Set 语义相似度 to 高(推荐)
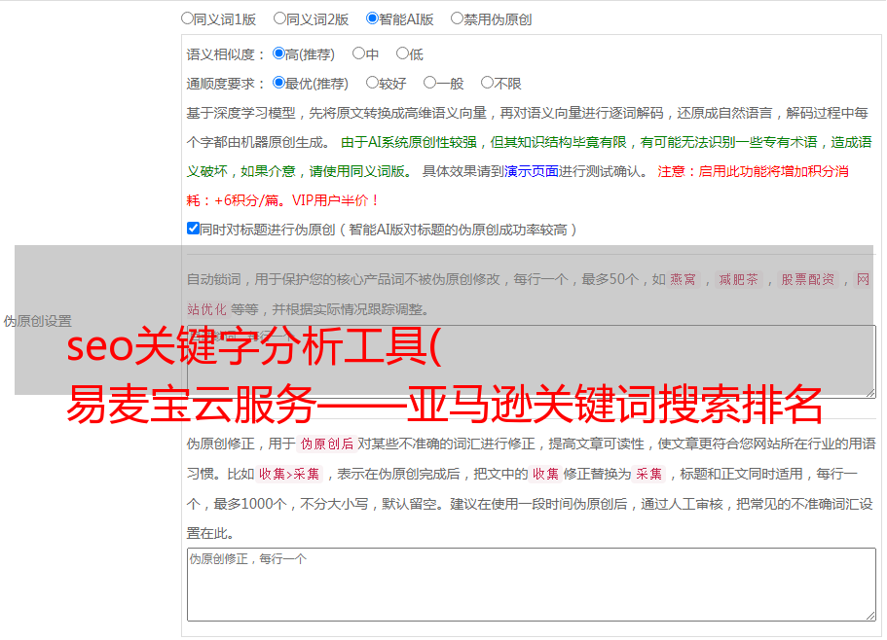 (278, 53)
